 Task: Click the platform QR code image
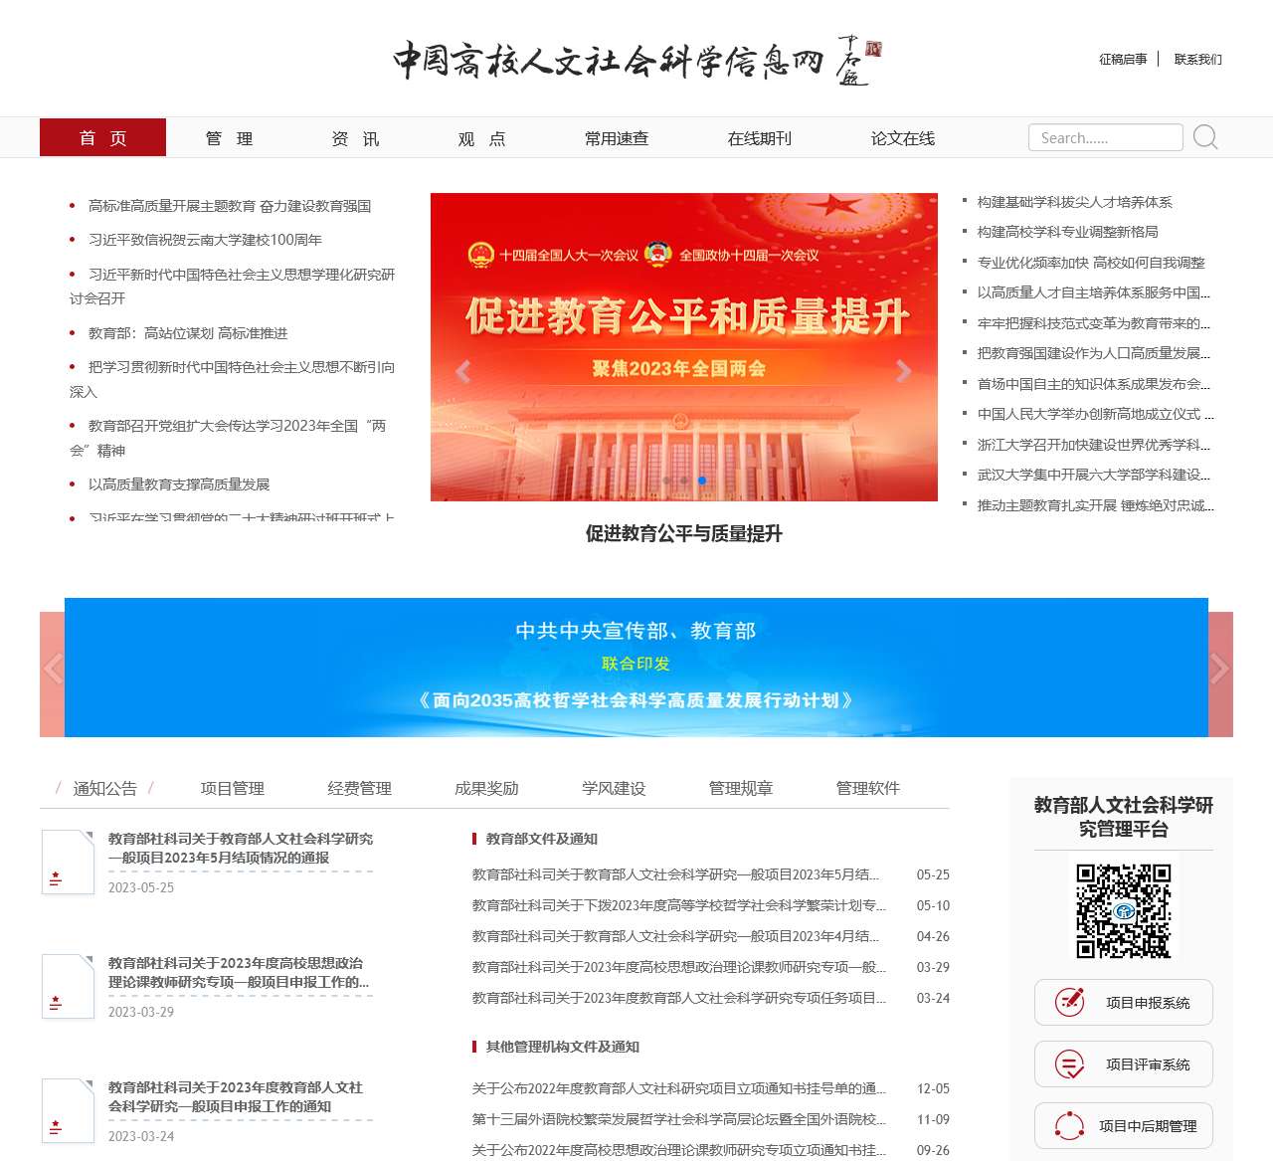click(x=1124, y=910)
